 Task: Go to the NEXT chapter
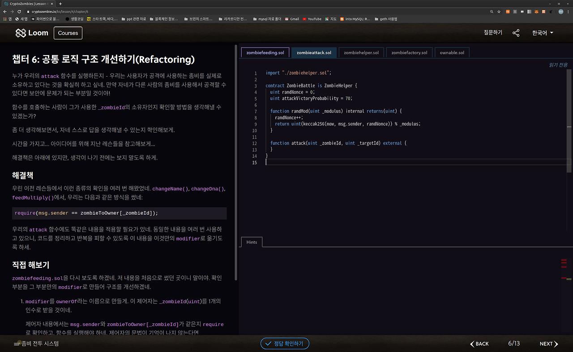tap(549, 344)
